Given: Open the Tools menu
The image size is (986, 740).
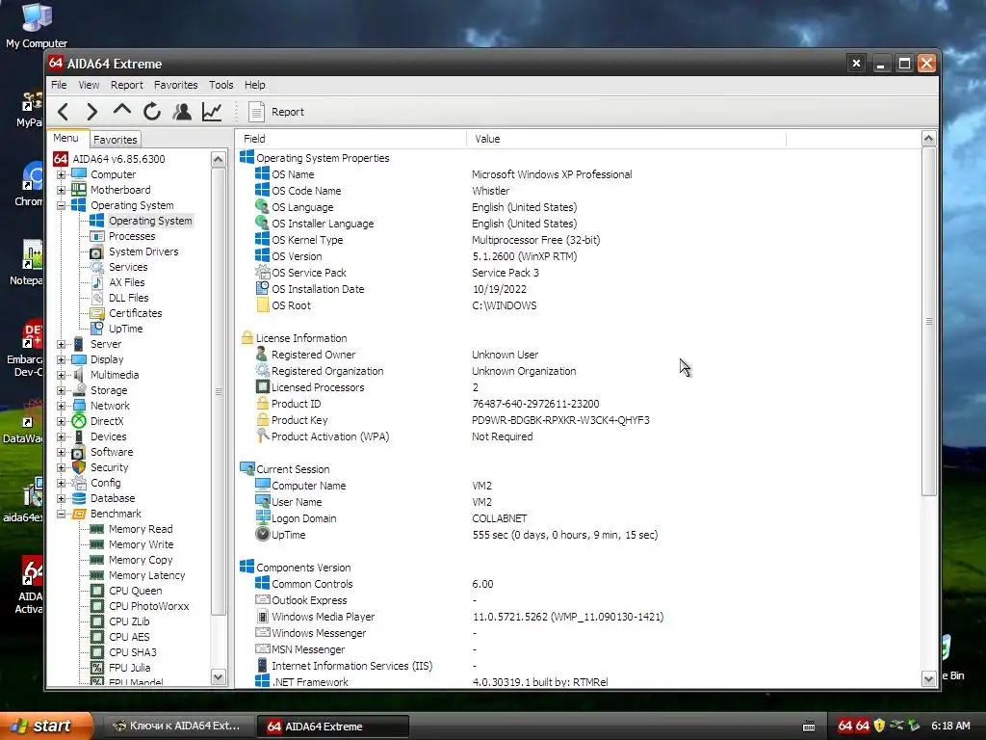Looking at the screenshot, I should point(221,85).
